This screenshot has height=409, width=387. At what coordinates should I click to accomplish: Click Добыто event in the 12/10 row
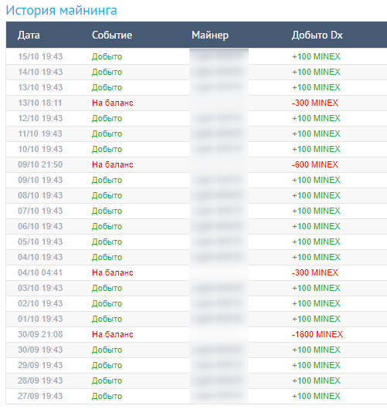pyautogui.click(x=107, y=118)
